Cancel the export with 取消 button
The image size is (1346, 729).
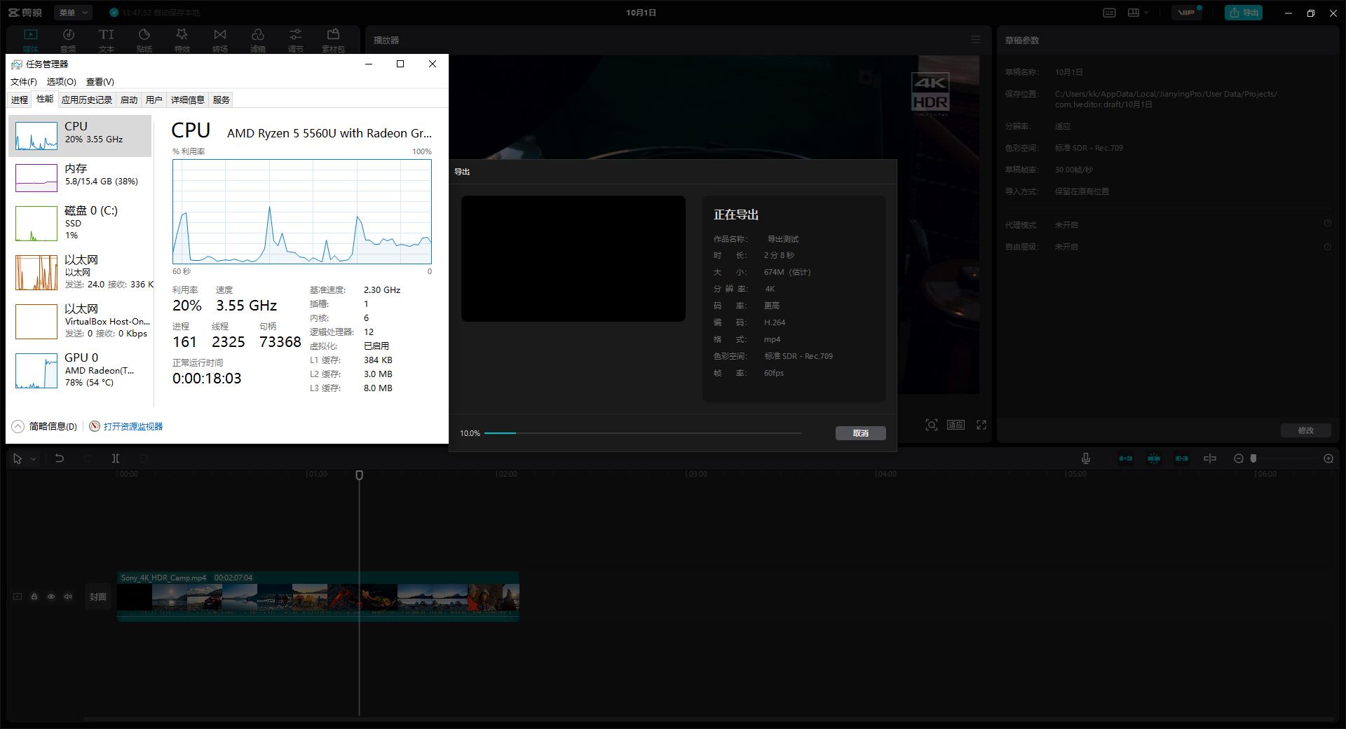click(860, 433)
